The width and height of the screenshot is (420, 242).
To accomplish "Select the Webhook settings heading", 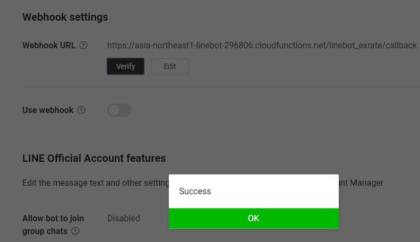I will (x=65, y=17).
